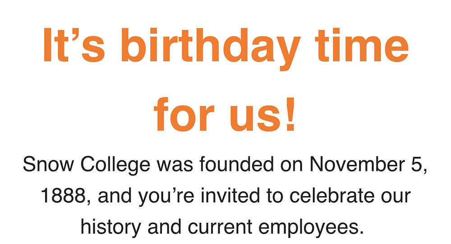Select the word "current"
This screenshot has width=451, height=244.
pyautogui.click(x=220, y=228)
